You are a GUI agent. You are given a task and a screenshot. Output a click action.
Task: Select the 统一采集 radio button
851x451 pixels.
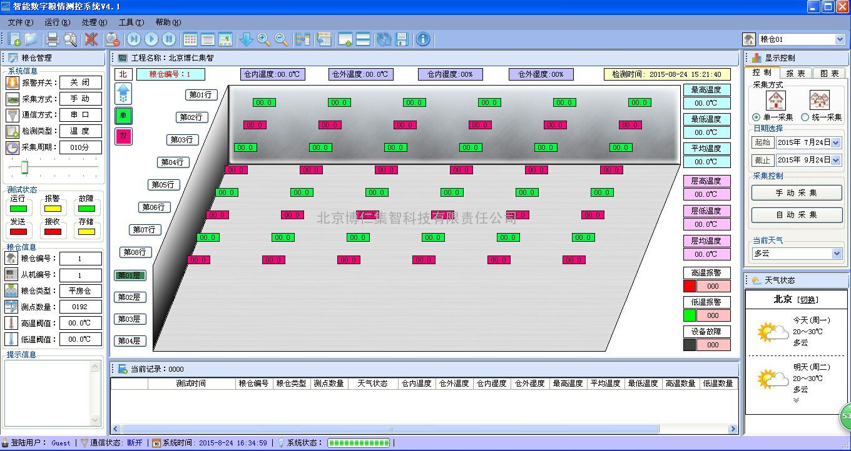click(805, 117)
